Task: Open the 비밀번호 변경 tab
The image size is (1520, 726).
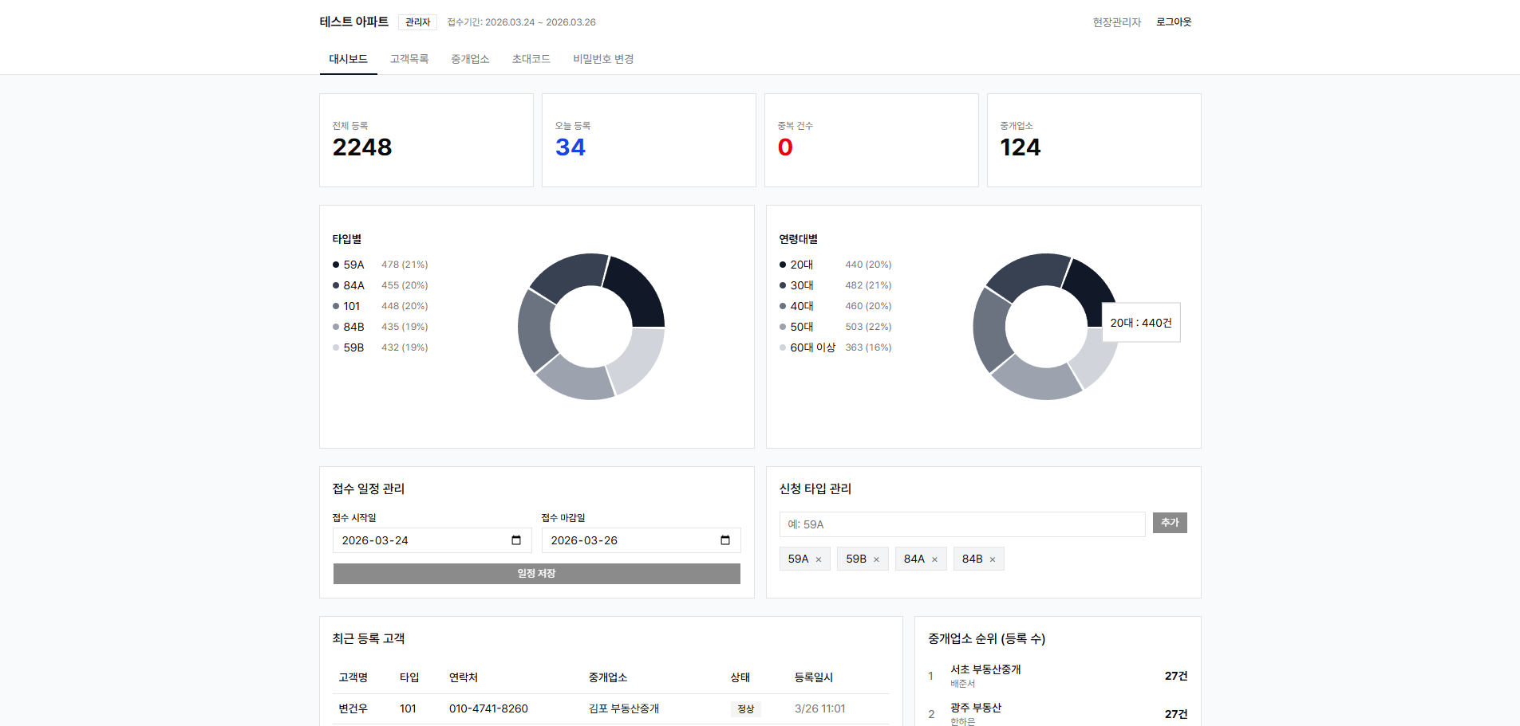Action: 602,59
